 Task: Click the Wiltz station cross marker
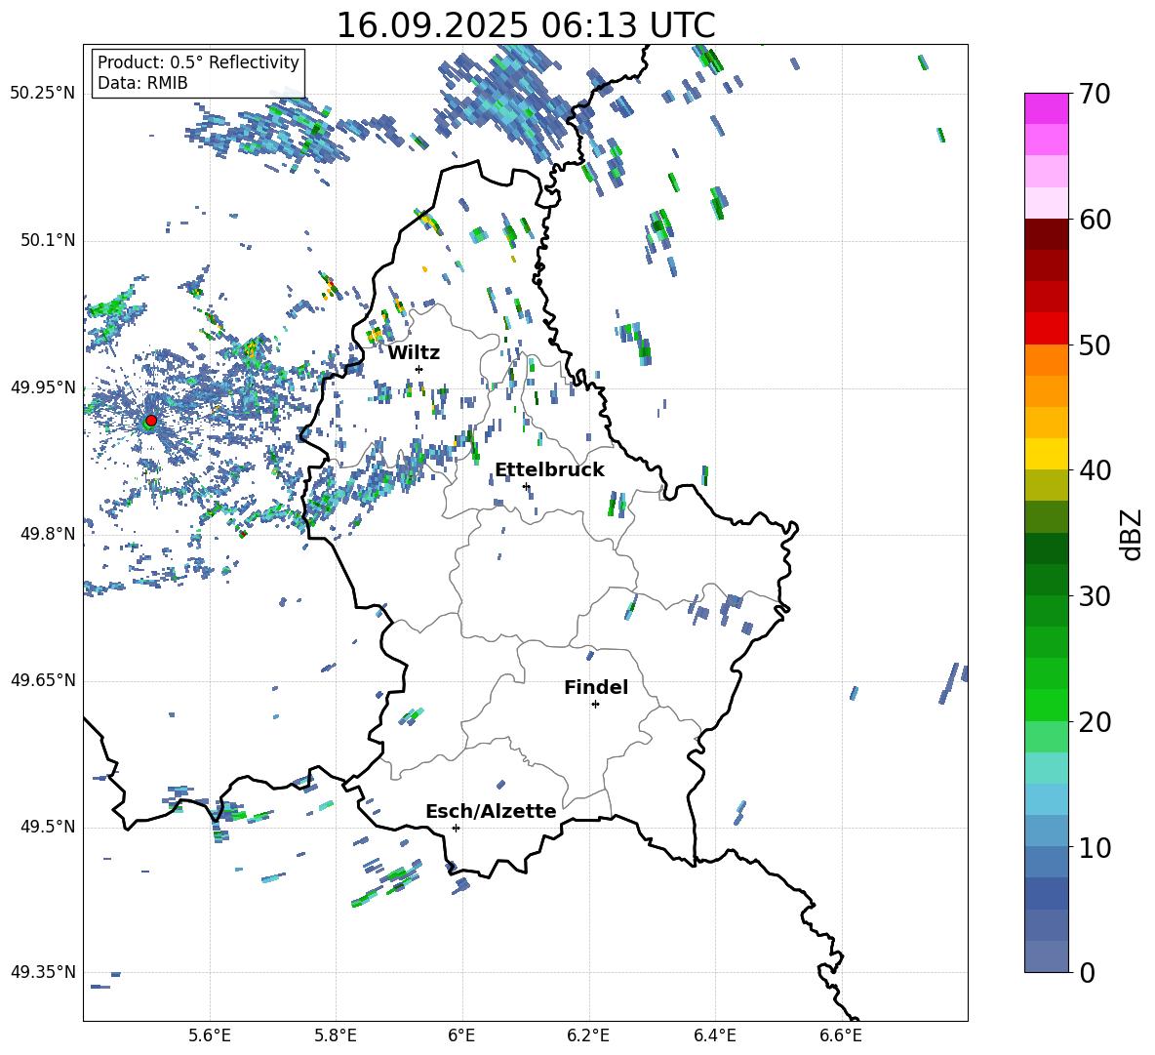(x=419, y=369)
